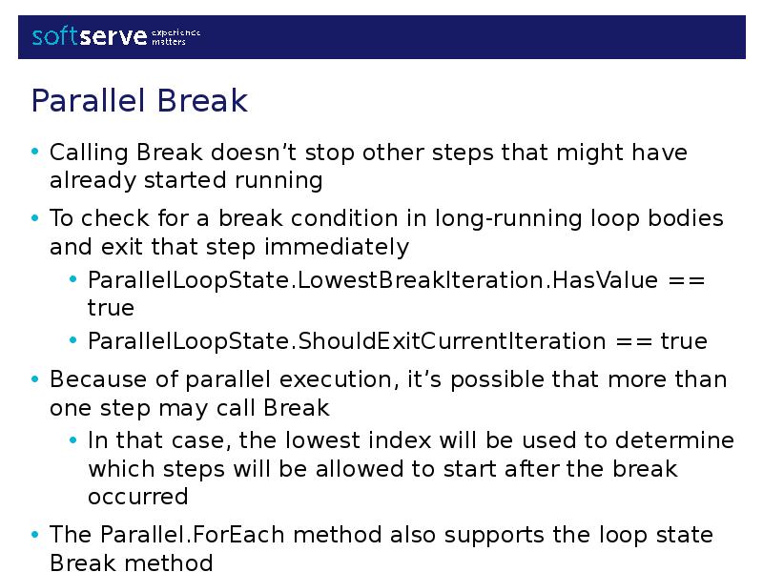Click the "ParallelLoopState.ShouldExitCurrentIteration == true" line
The height and width of the screenshot is (572, 763).
(x=398, y=341)
